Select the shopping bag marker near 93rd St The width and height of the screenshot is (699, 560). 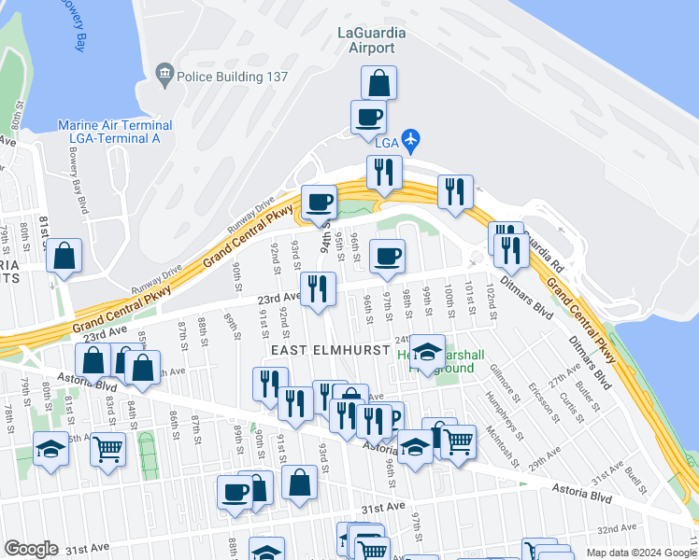(x=300, y=486)
